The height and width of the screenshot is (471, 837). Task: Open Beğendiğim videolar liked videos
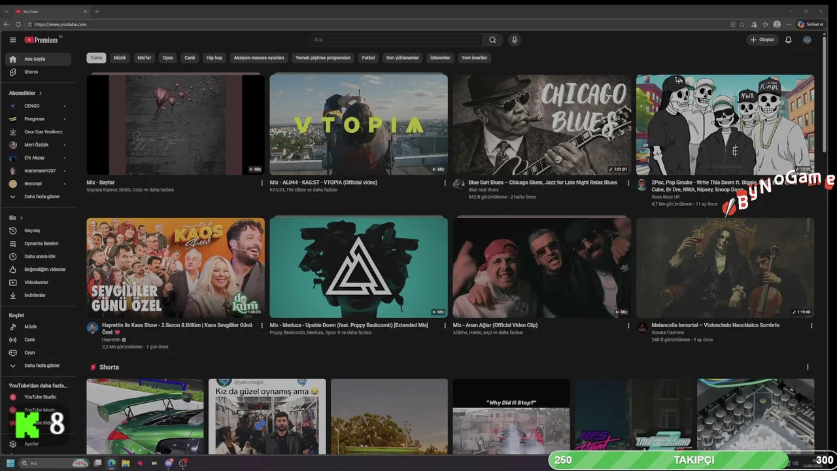pyautogui.click(x=38, y=270)
